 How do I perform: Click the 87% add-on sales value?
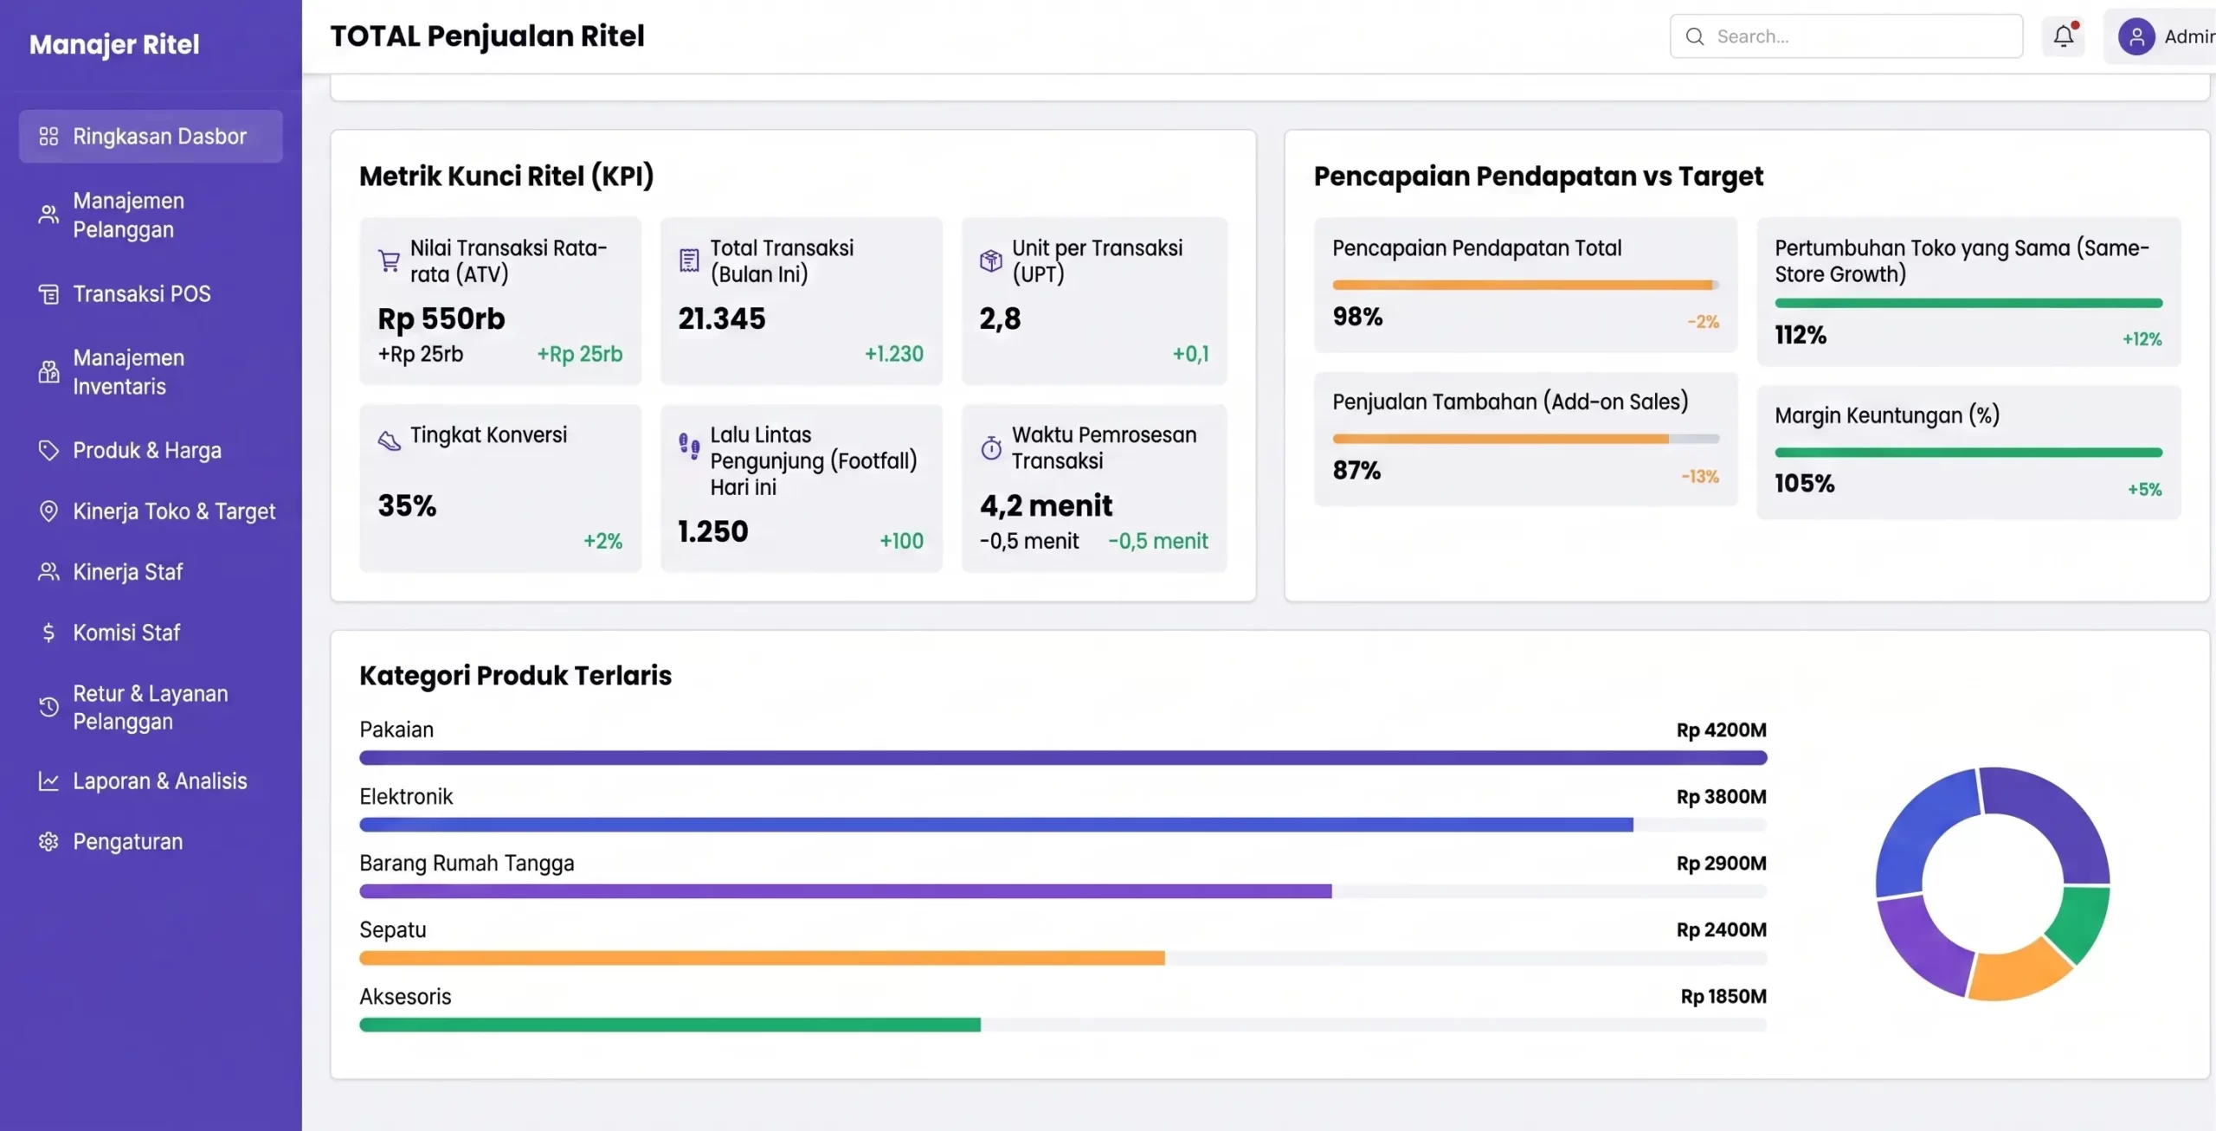[x=1356, y=471]
